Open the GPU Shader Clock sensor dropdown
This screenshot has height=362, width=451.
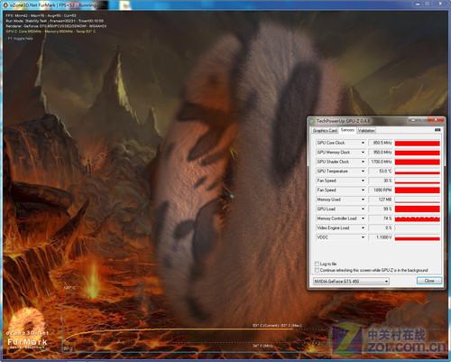363,162
